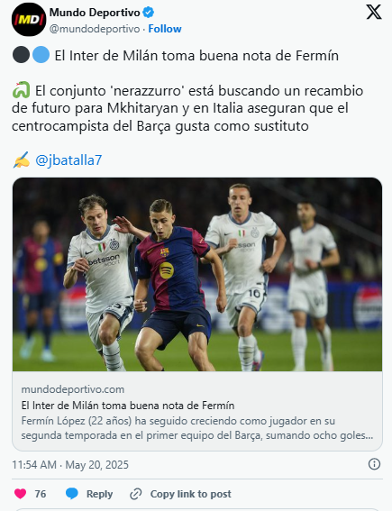
Task: Click the 76 likes count
Action: (41, 494)
